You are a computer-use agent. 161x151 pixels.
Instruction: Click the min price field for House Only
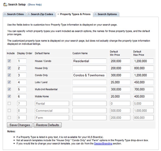tap(120, 68)
